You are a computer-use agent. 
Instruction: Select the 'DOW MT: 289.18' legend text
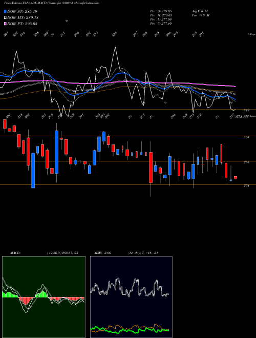[23, 17]
